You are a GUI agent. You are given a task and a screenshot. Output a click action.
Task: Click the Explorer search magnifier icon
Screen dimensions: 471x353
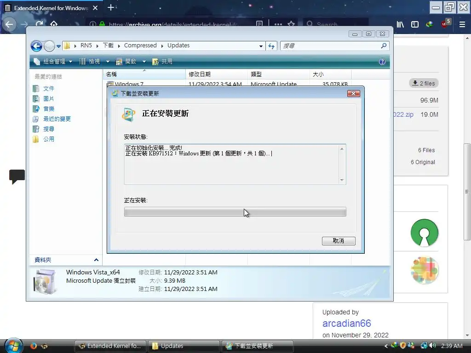(x=384, y=46)
